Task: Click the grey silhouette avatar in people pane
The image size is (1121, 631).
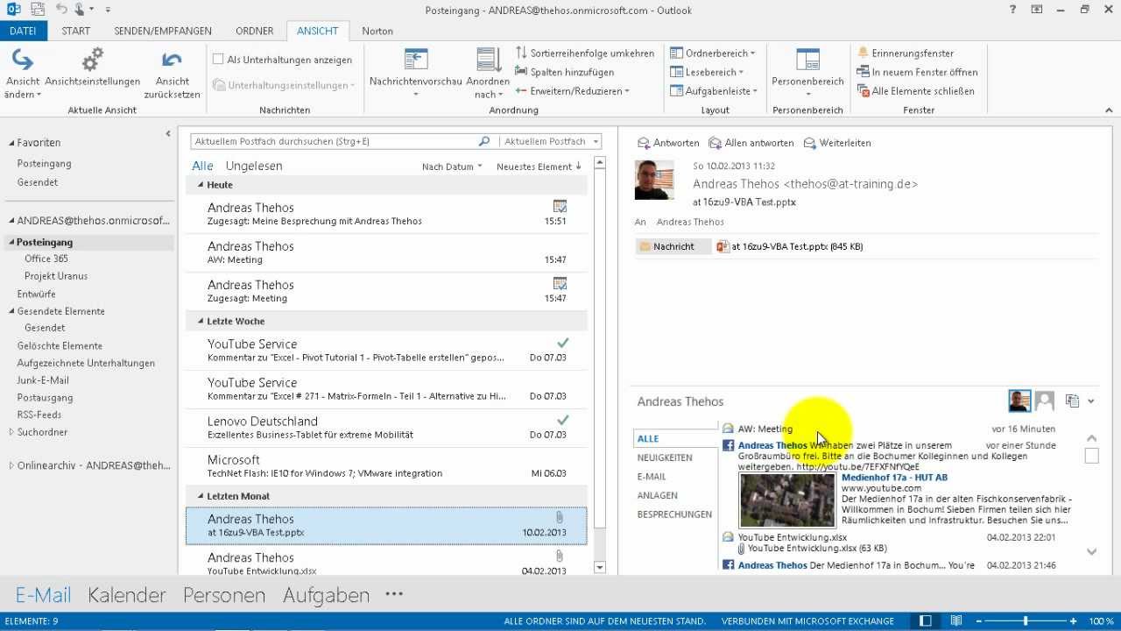Action: [x=1044, y=401]
